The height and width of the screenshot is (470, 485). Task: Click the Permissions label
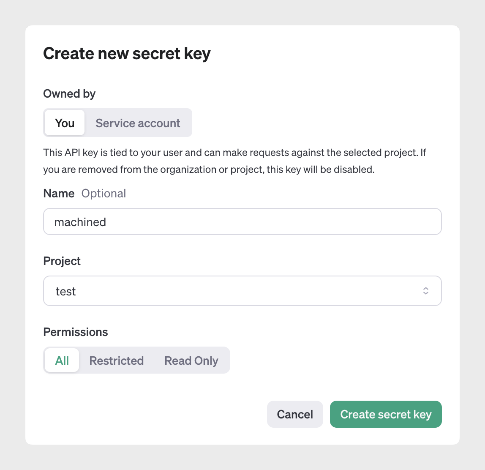76,332
